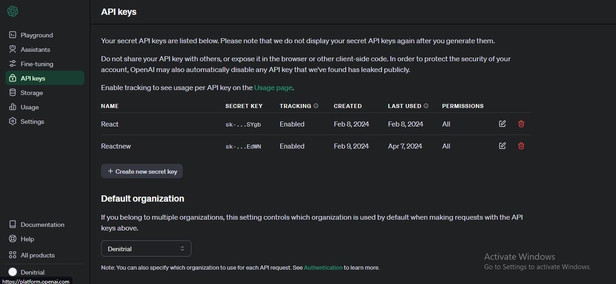Open the Documentation section
Viewport: 616px width, 284px height.
[42, 224]
